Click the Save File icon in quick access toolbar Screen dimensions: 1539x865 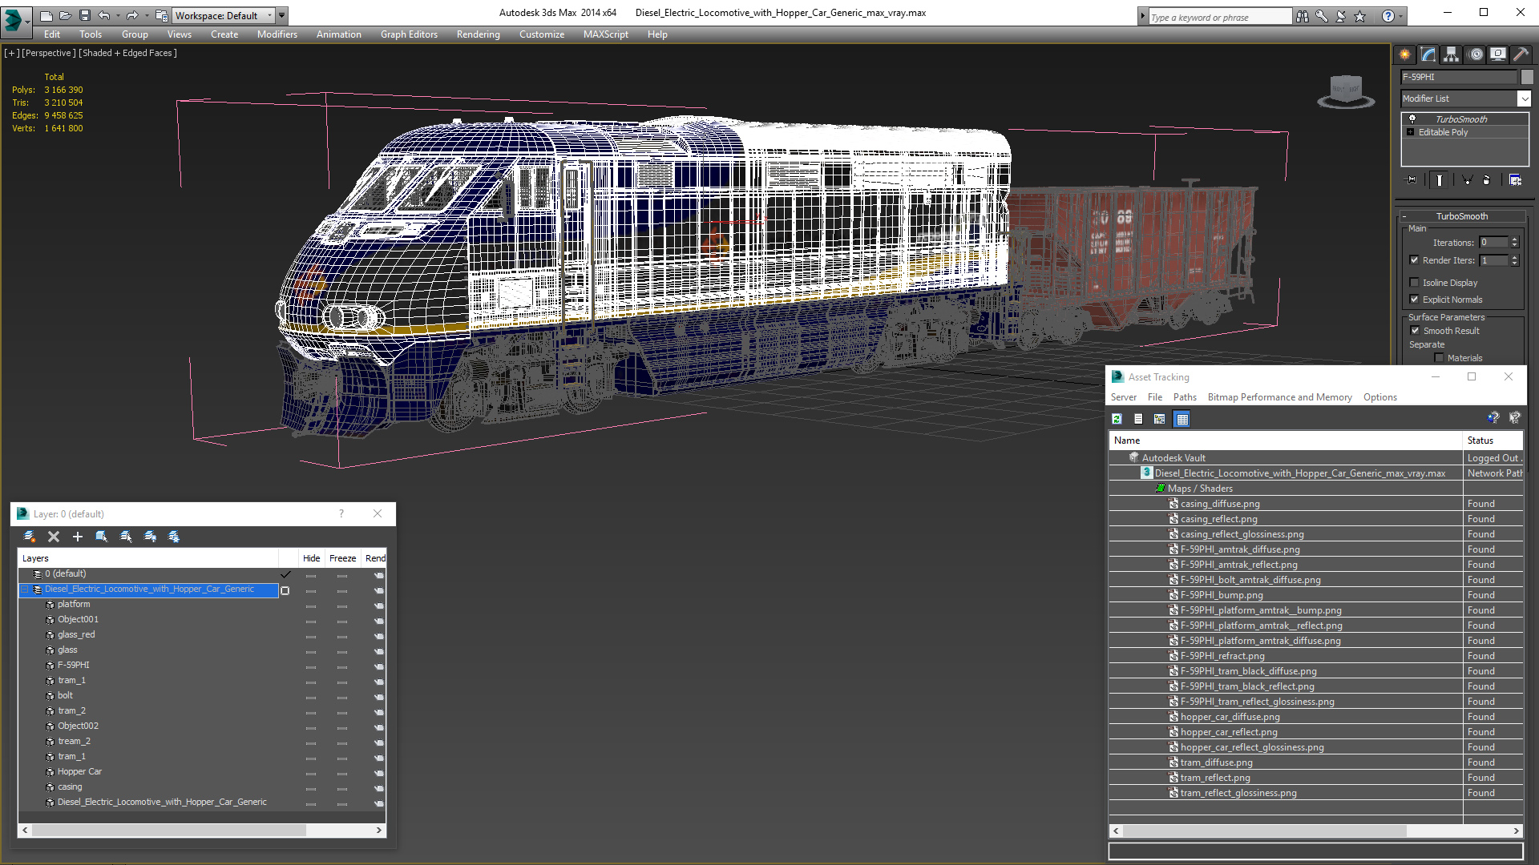(84, 15)
